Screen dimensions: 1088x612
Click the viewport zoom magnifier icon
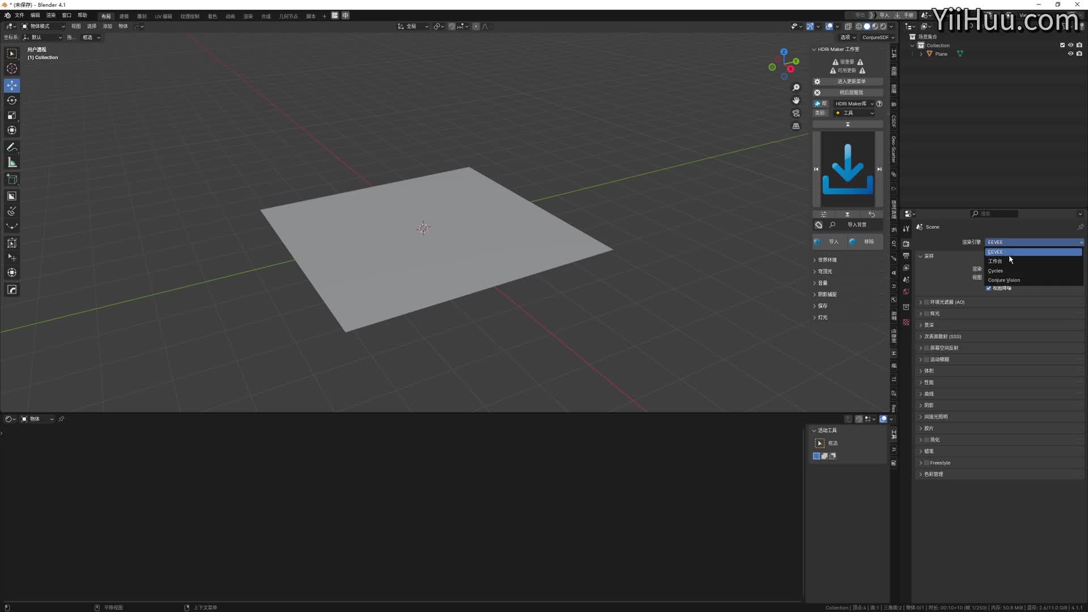pyautogui.click(x=796, y=87)
